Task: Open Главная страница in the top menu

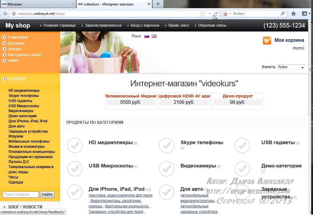Action: coord(60,25)
